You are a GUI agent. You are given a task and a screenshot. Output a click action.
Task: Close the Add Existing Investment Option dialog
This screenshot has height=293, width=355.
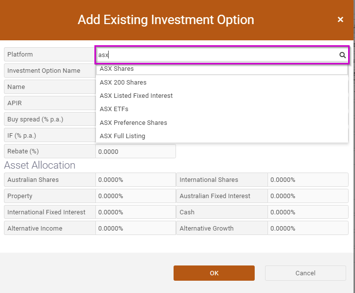(340, 20)
